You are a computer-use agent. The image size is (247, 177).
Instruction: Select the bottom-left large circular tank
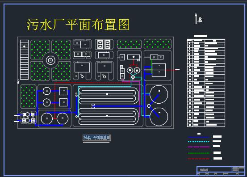click(x=47, y=118)
